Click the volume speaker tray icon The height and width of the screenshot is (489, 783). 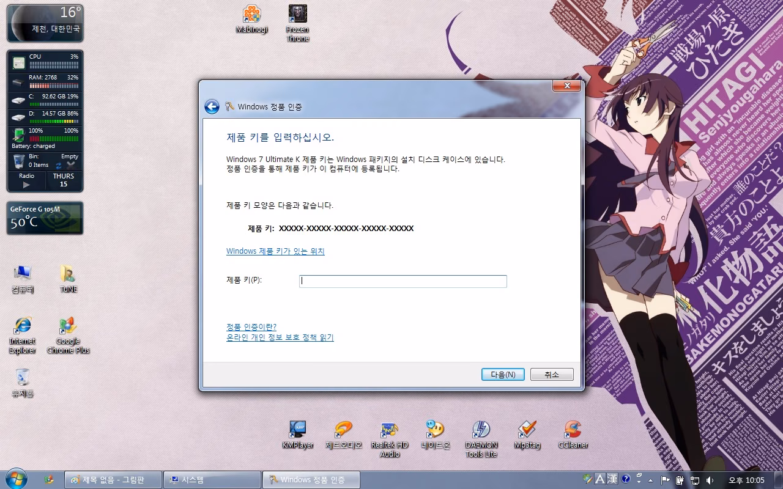click(x=710, y=480)
